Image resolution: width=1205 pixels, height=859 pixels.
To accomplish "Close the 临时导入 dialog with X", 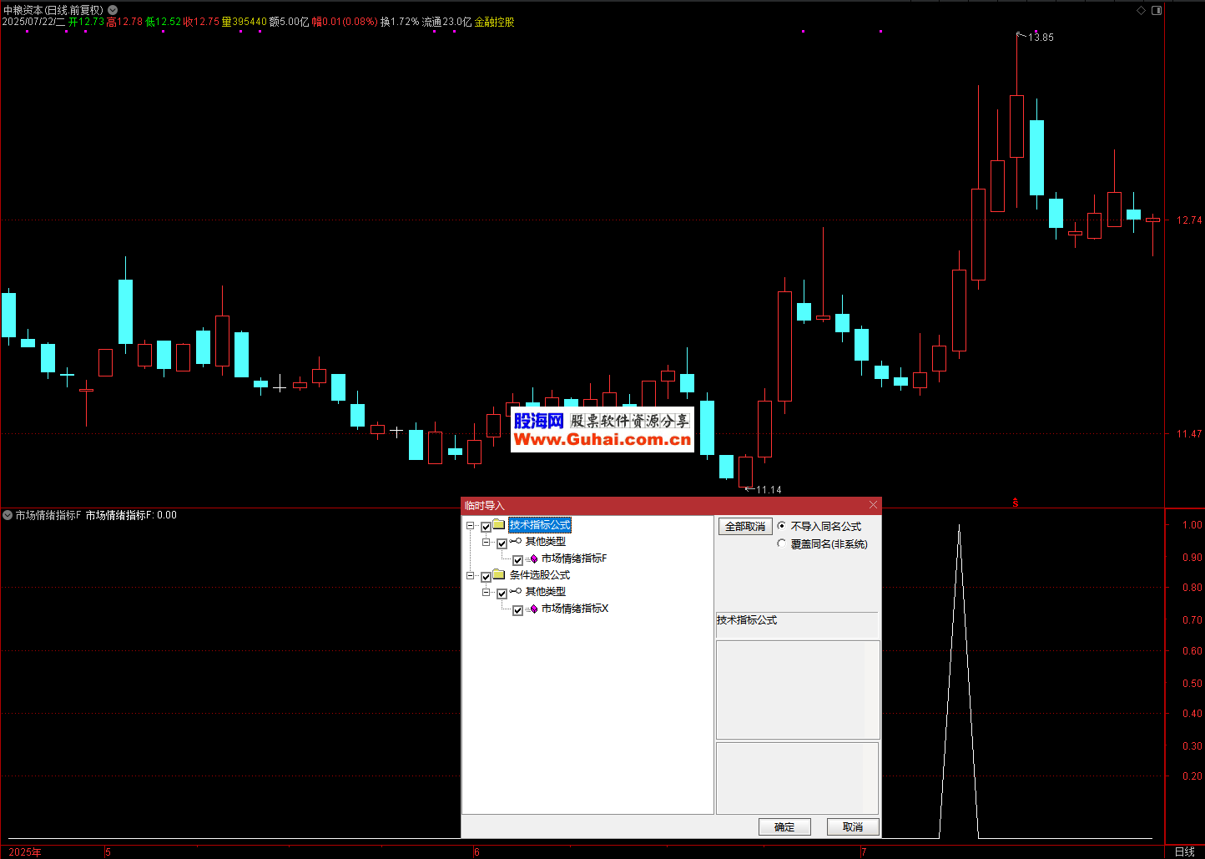I will pos(873,505).
